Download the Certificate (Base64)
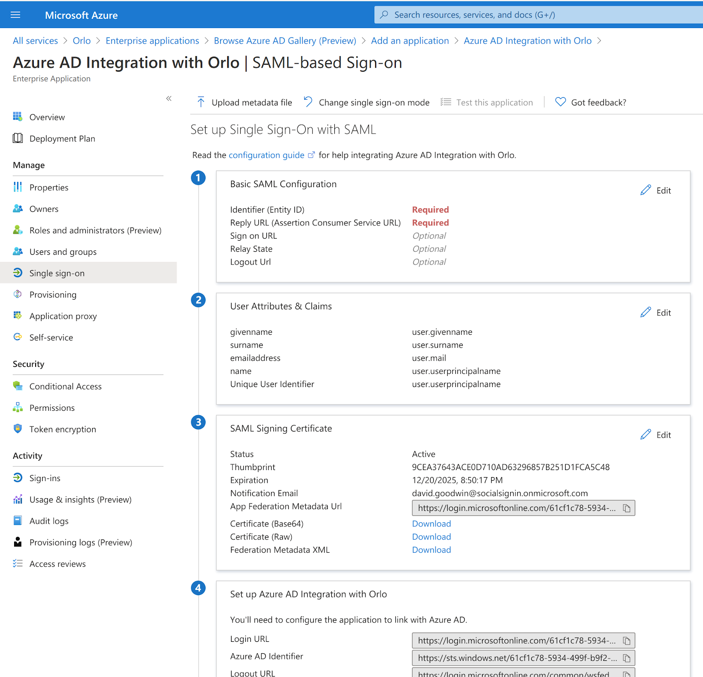The image size is (703, 677). click(x=431, y=524)
